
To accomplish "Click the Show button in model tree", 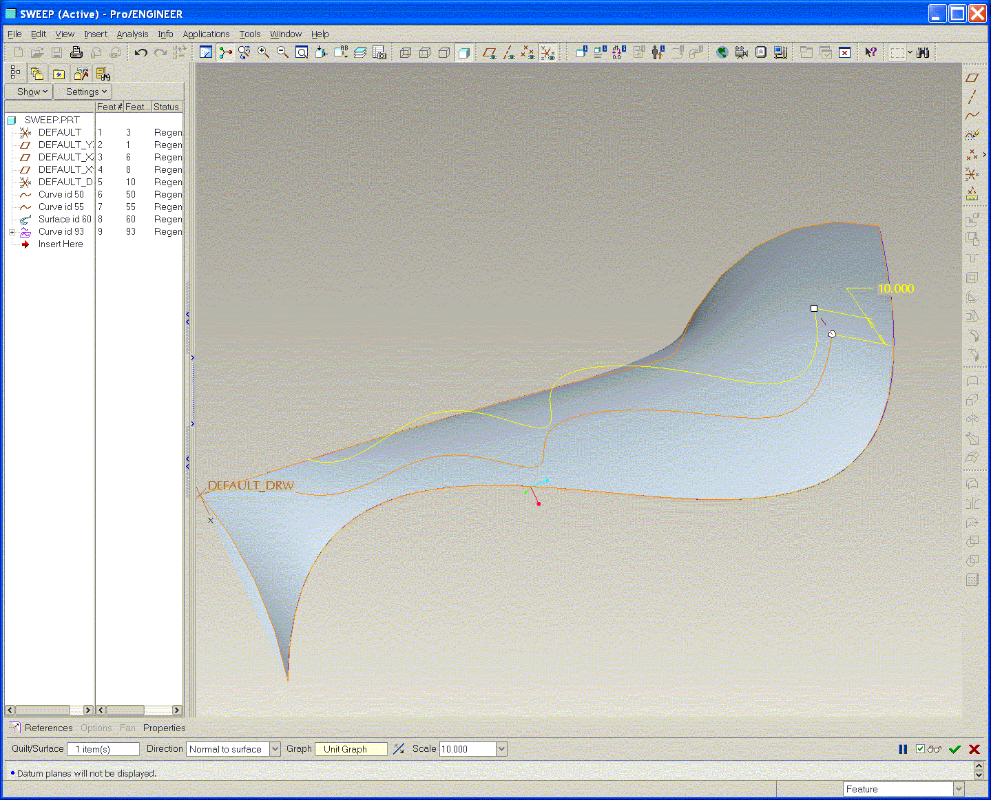I will (30, 92).
